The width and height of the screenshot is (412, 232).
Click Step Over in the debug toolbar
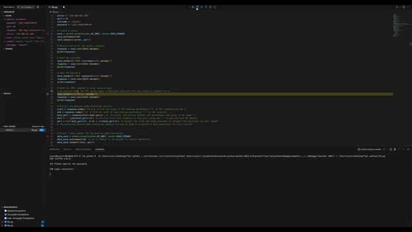[x=198, y=7]
